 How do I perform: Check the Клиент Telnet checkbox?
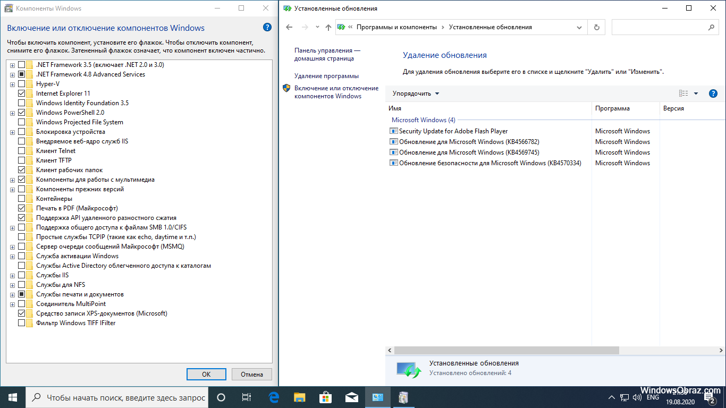click(x=22, y=151)
